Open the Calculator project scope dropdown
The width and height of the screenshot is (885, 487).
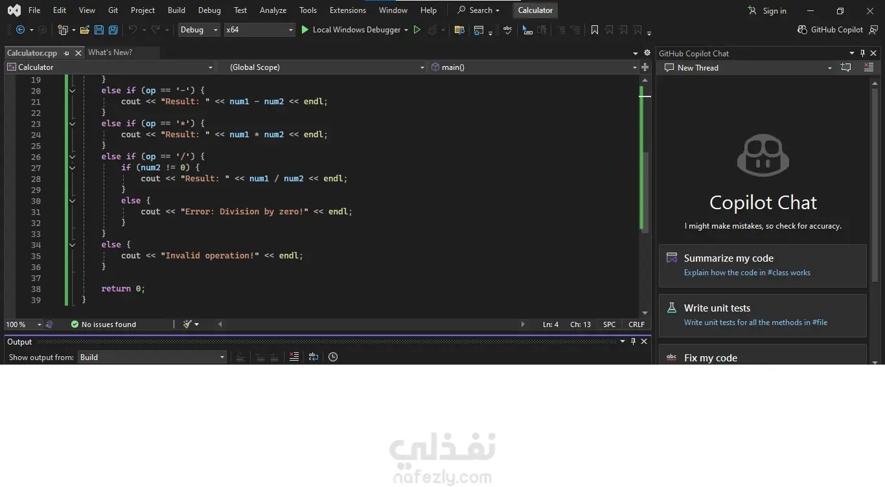click(x=110, y=67)
